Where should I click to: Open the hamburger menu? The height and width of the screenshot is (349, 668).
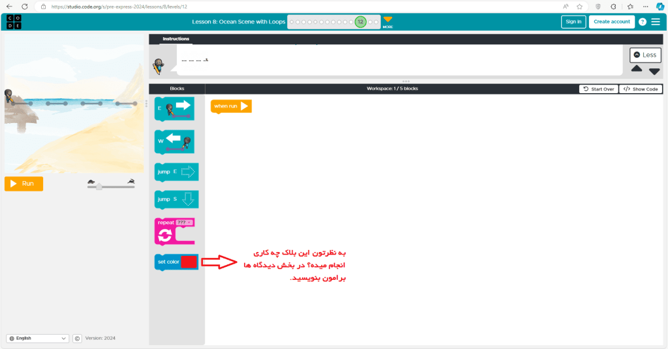click(x=656, y=21)
